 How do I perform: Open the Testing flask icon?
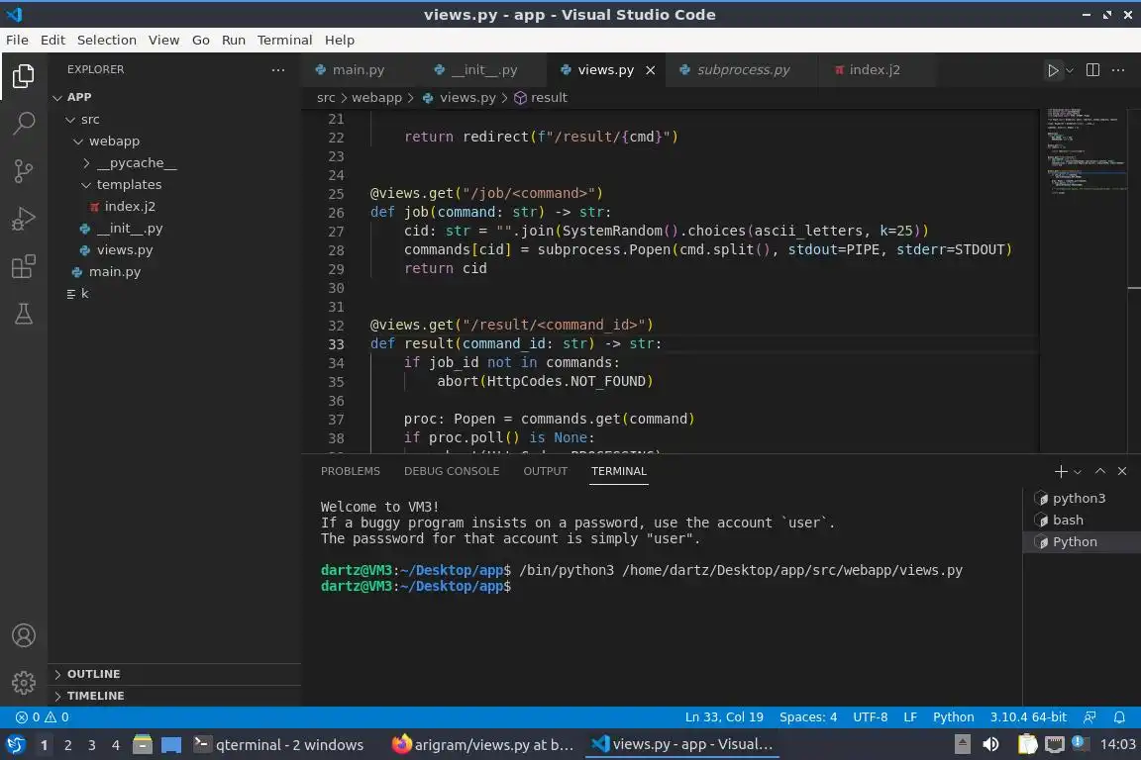coord(24,314)
